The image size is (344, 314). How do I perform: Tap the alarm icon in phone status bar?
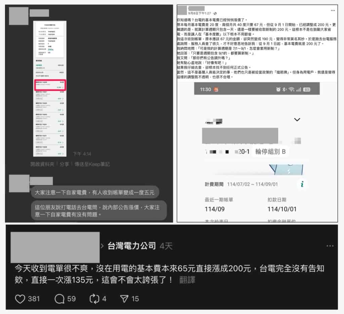(x=278, y=89)
